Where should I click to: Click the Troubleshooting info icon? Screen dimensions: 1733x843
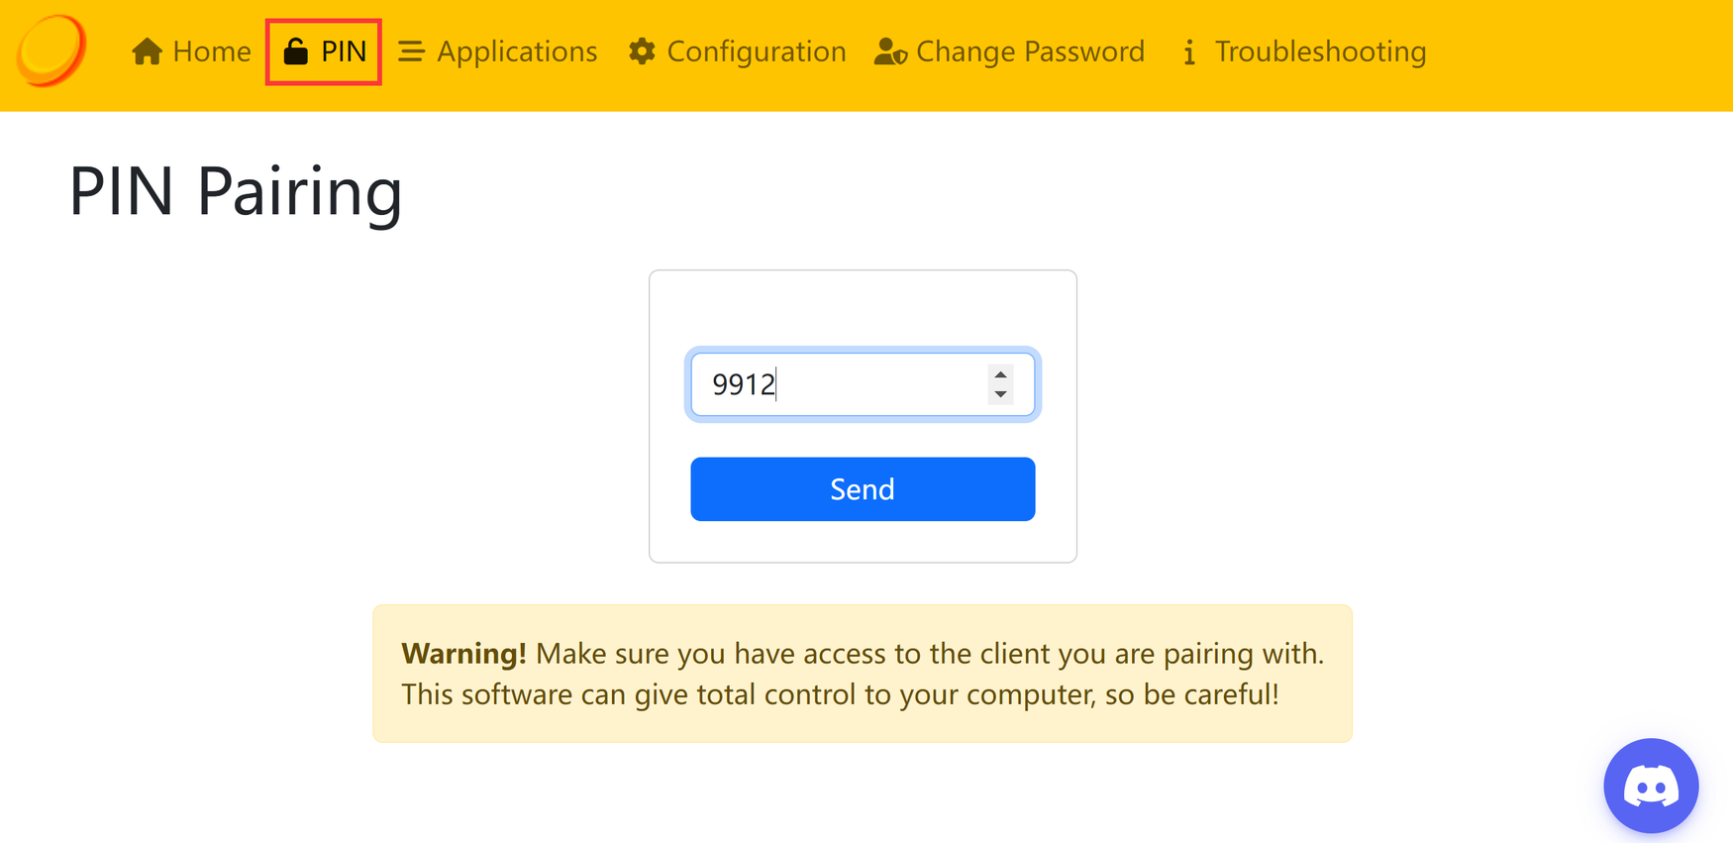[x=1189, y=53]
